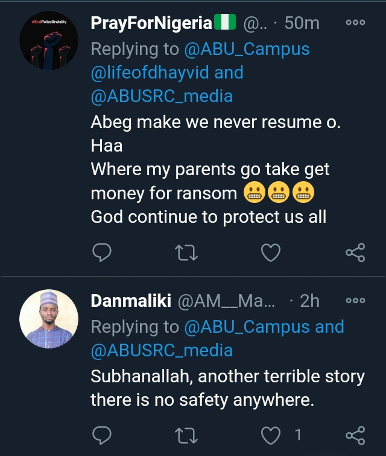Open Danmaliki's profile picture
Viewport: 386px width, 456px height.
[49, 318]
